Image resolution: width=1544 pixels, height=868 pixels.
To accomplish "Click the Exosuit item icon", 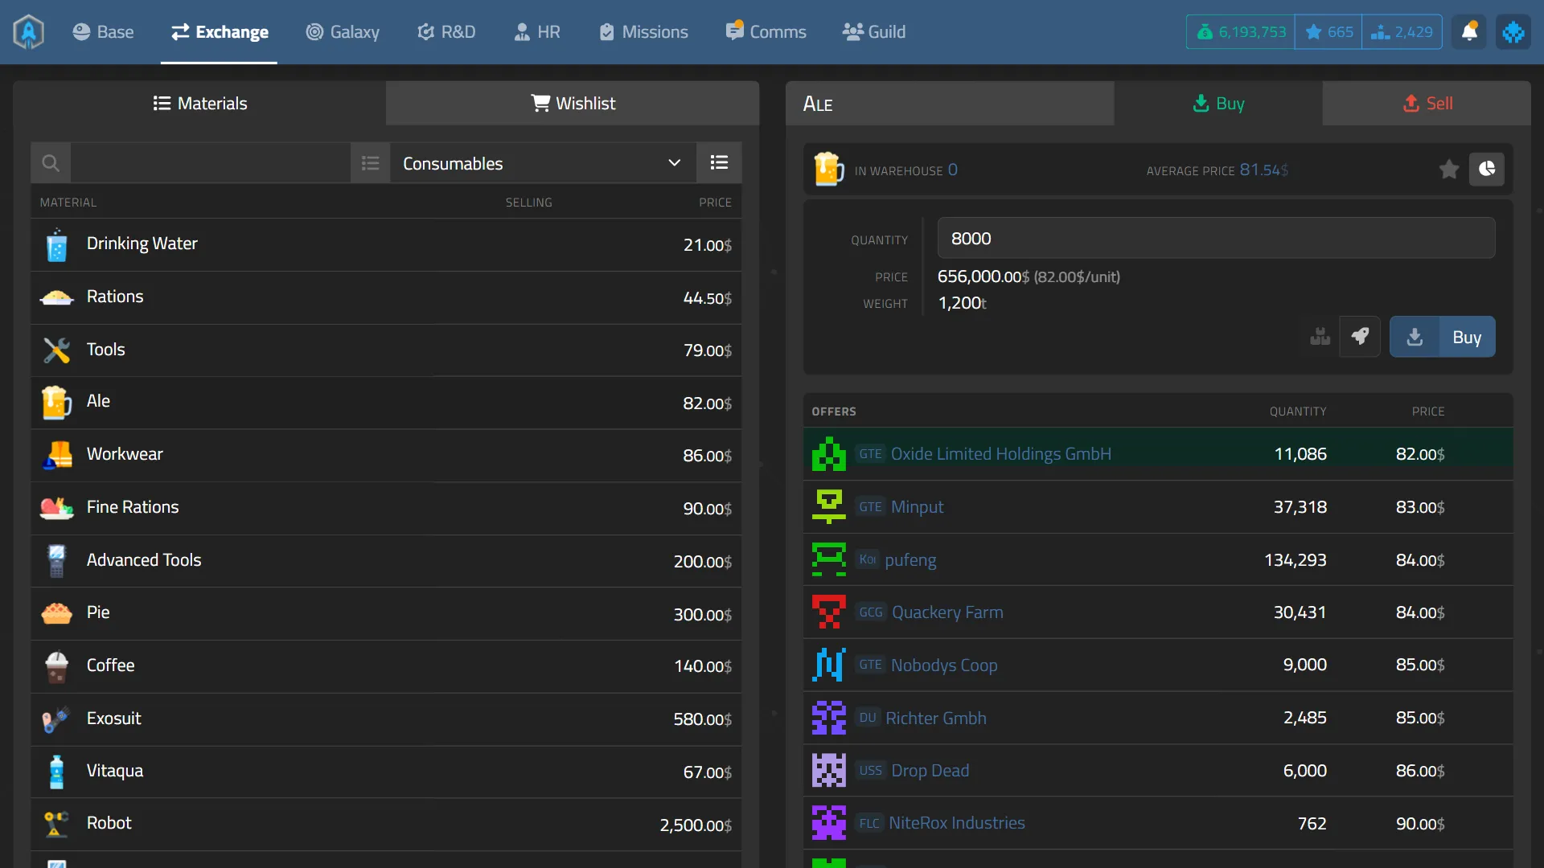I will [56, 719].
